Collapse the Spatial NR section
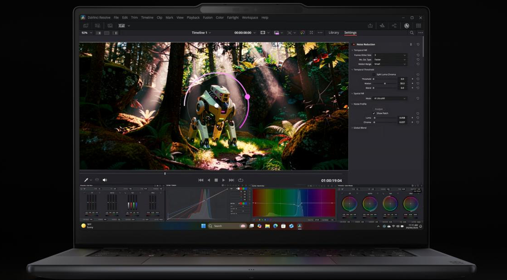 pyautogui.click(x=352, y=94)
